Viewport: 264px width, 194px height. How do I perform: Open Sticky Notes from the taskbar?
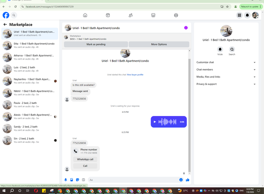(x=44, y=191)
